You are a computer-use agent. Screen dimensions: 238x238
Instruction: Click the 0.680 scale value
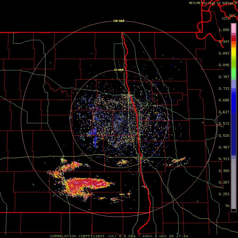[x=224, y=100]
